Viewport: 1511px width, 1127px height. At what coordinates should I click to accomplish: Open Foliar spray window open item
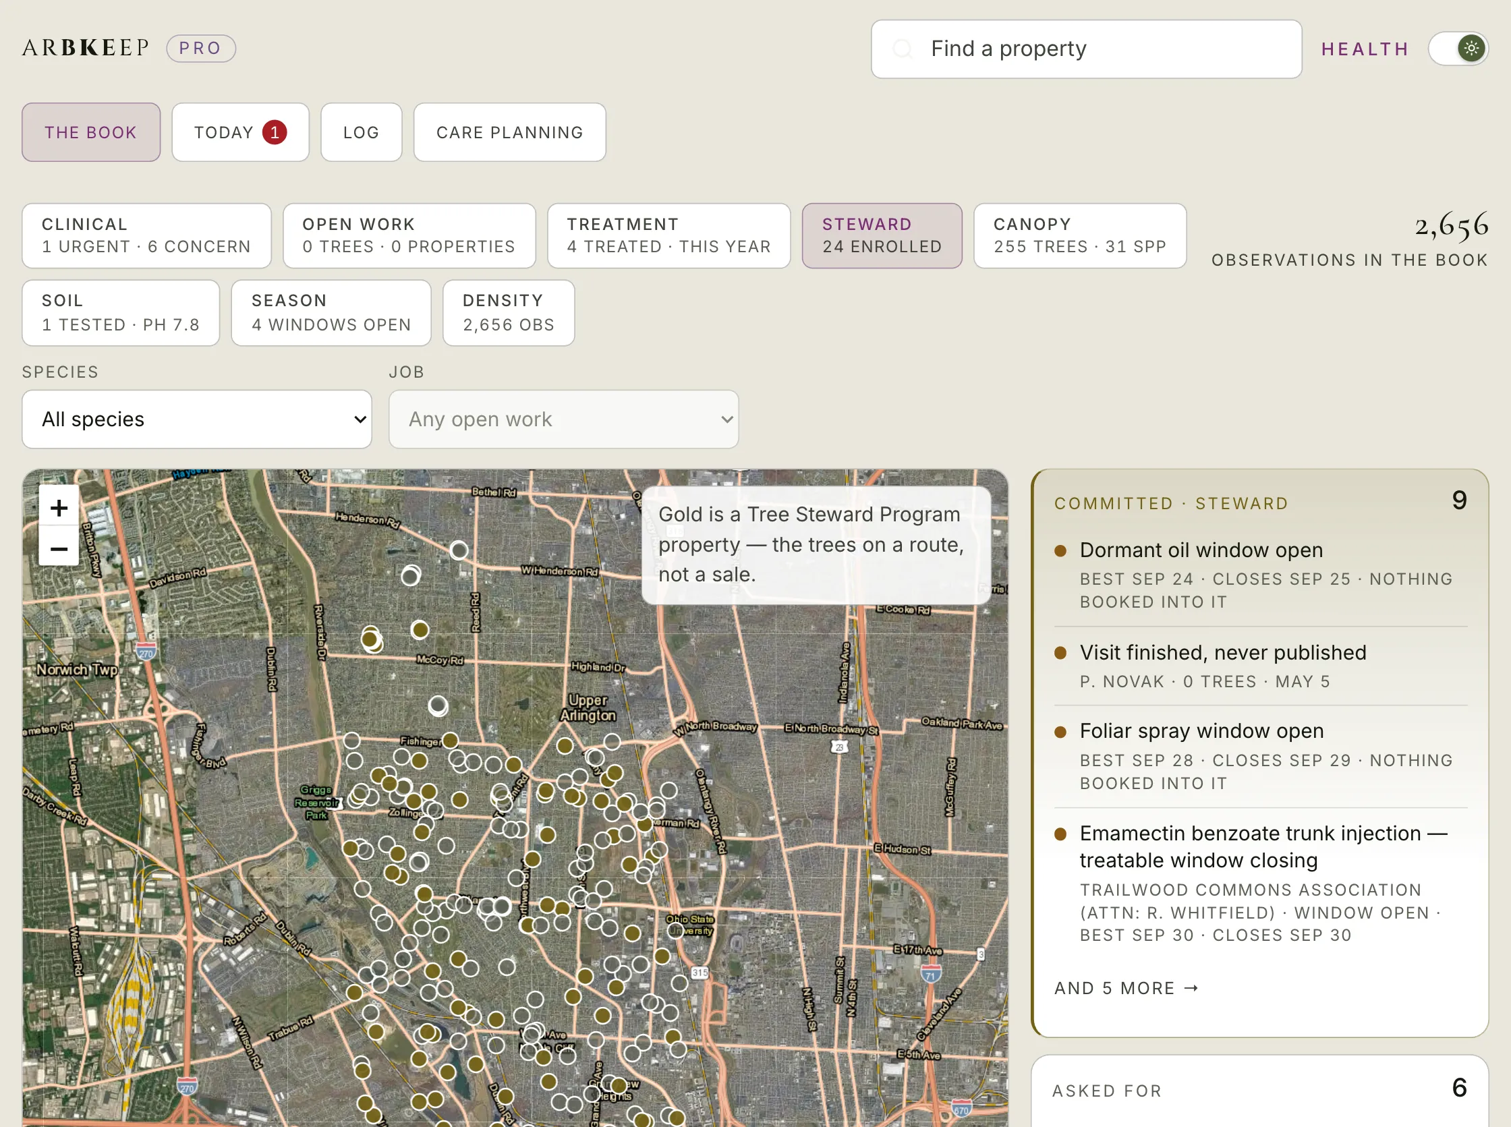1261,756
